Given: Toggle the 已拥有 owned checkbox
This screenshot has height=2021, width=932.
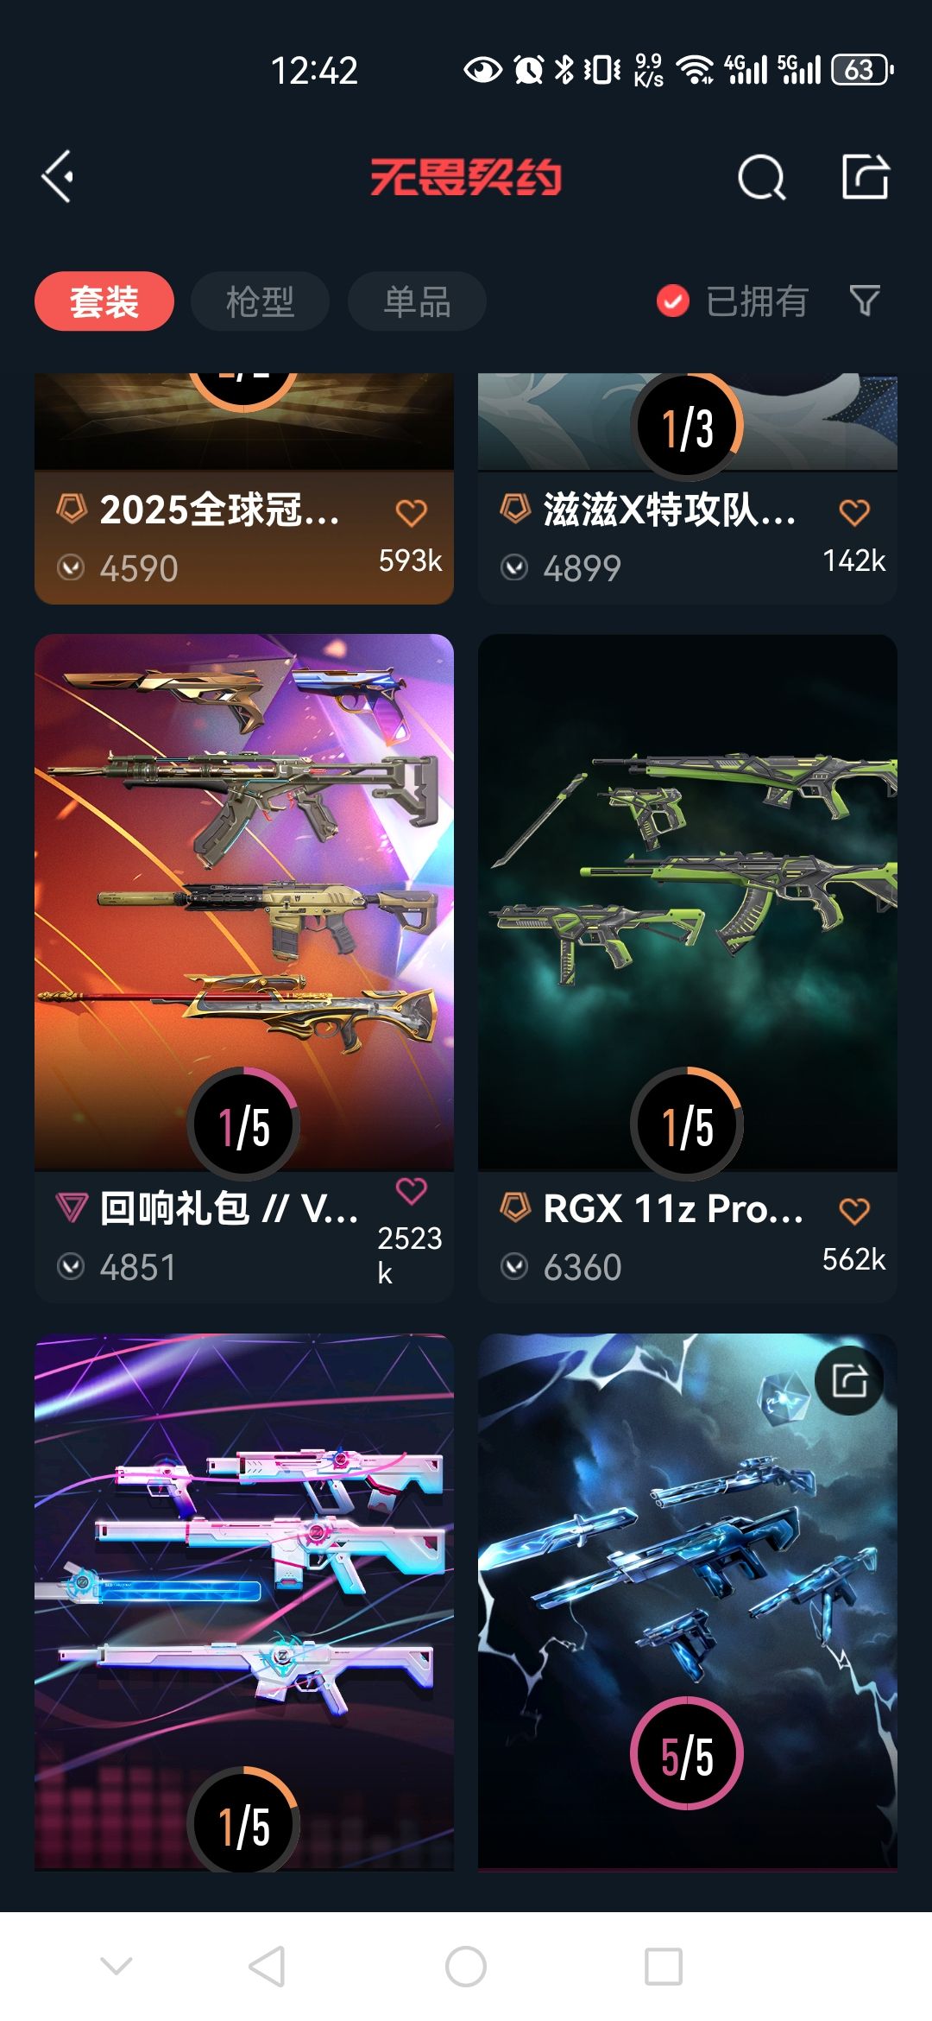Looking at the screenshot, I should coord(672,301).
